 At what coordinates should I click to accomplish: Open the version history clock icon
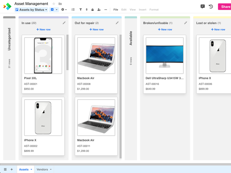[211, 7]
